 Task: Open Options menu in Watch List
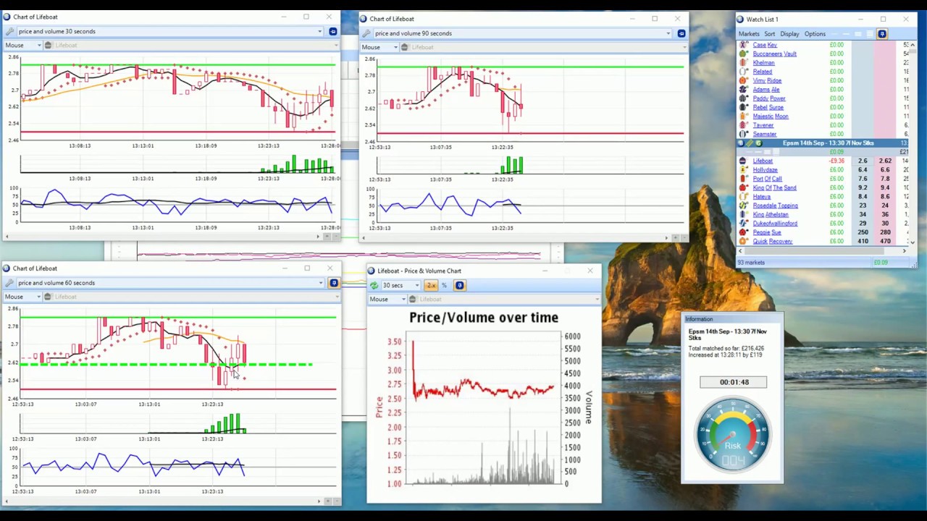point(815,34)
